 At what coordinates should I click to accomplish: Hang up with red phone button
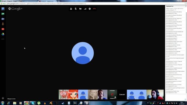pyautogui.click(x=94, y=9)
